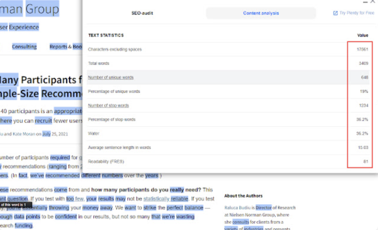Viewport: 378px width, 230px height.
Task: Minimize the Plerdy panel
Action: (x=365, y=2)
